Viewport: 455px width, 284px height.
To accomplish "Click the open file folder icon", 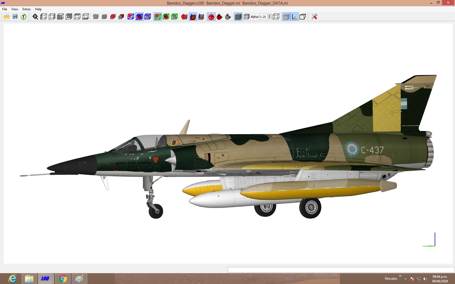I will 7,17.
